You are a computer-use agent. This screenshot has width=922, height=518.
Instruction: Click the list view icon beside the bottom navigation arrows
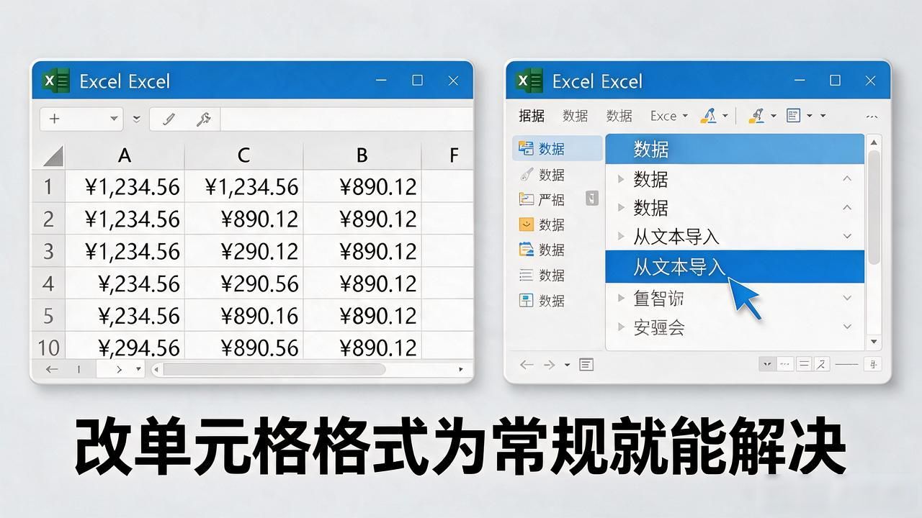coord(586,365)
